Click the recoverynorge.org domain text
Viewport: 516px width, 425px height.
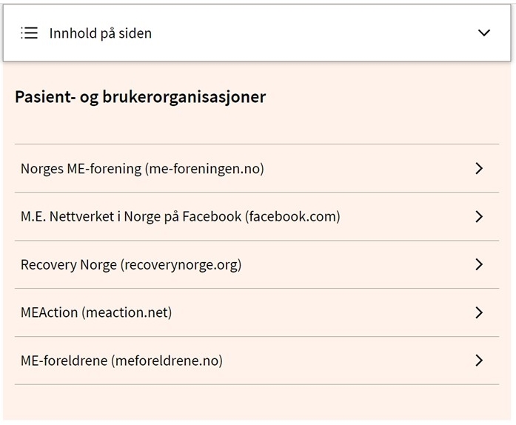(x=181, y=265)
